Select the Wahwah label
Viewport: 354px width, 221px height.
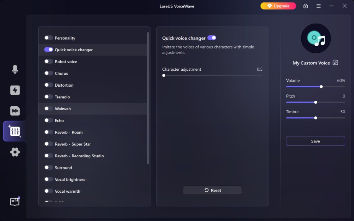[x=63, y=109]
